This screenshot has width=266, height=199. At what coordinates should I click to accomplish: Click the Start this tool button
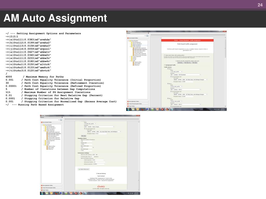pyautogui.click(x=84, y=169)
